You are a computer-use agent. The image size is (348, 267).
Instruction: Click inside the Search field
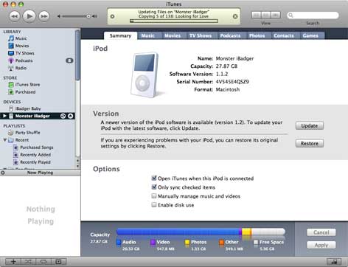[313, 15]
